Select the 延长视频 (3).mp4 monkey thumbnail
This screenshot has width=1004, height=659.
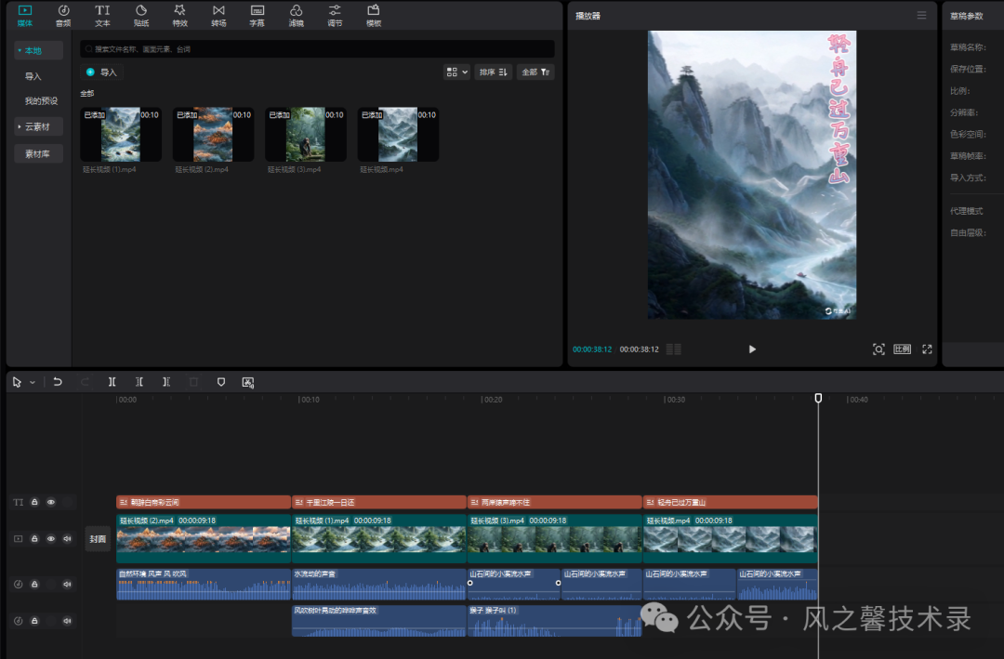pyautogui.click(x=306, y=135)
